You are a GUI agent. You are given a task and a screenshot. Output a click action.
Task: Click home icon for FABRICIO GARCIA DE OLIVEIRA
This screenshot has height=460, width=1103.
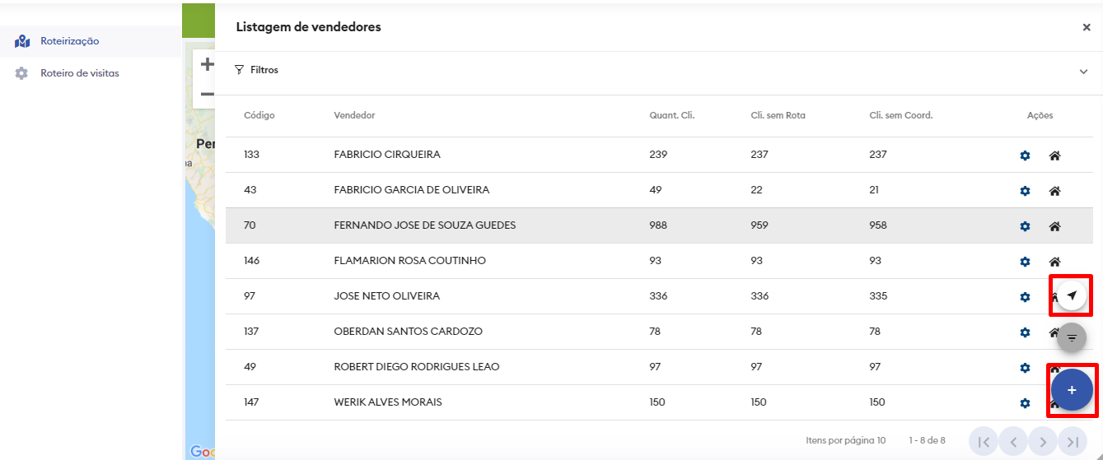pos(1054,191)
